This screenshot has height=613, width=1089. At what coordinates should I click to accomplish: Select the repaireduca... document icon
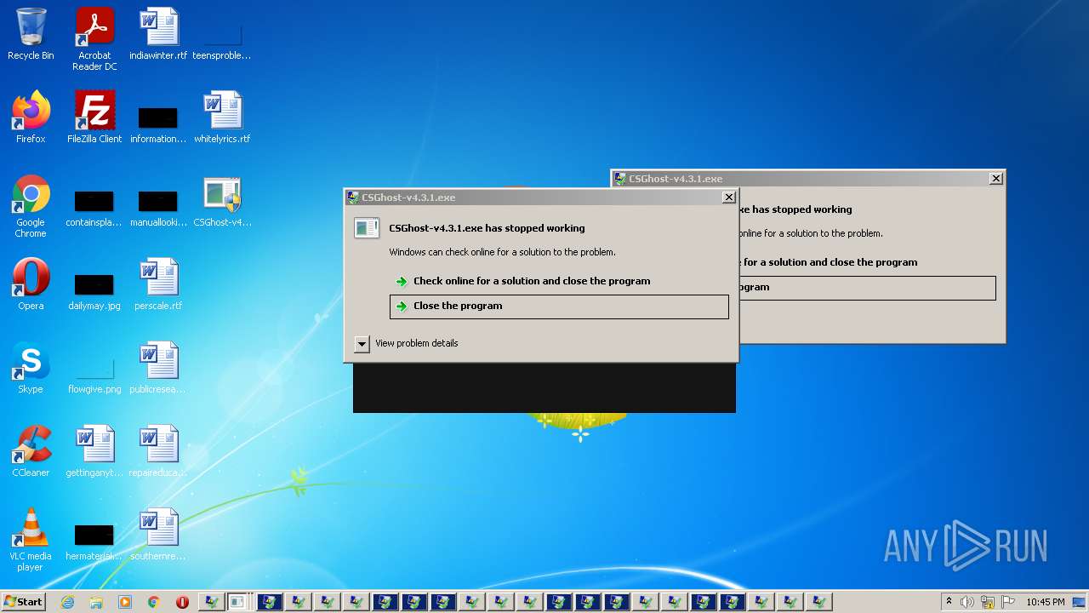158,451
